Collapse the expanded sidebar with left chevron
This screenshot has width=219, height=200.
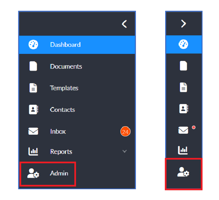point(124,24)
